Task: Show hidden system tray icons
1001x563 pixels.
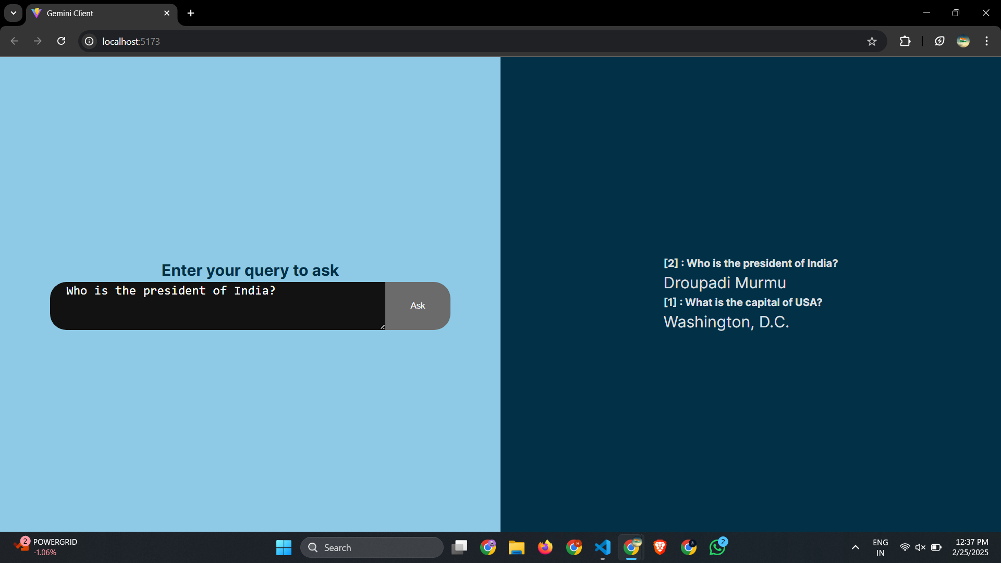Action: coord(855,547)
